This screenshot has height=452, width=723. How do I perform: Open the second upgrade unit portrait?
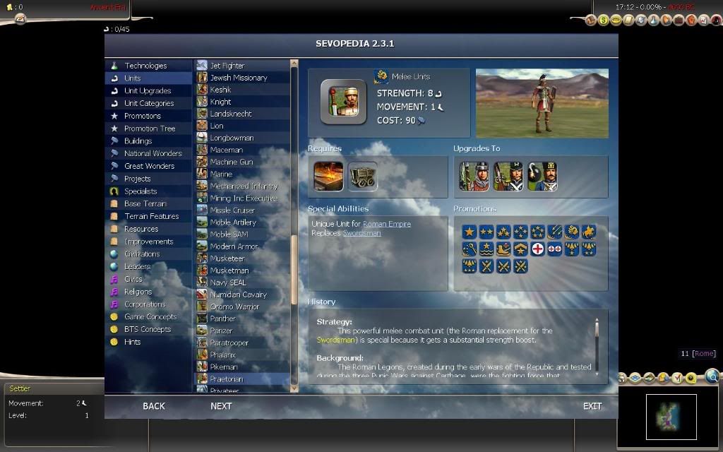click(508, 176)
